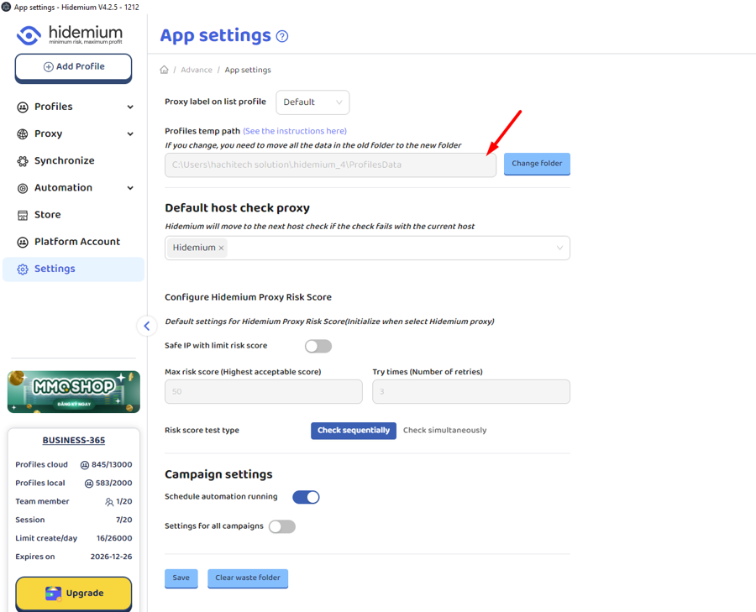Image resolution: width=756 pixels, height=612 pixels.
Task: Remove the Hidemium tag with its x icon
Action: 222,248
